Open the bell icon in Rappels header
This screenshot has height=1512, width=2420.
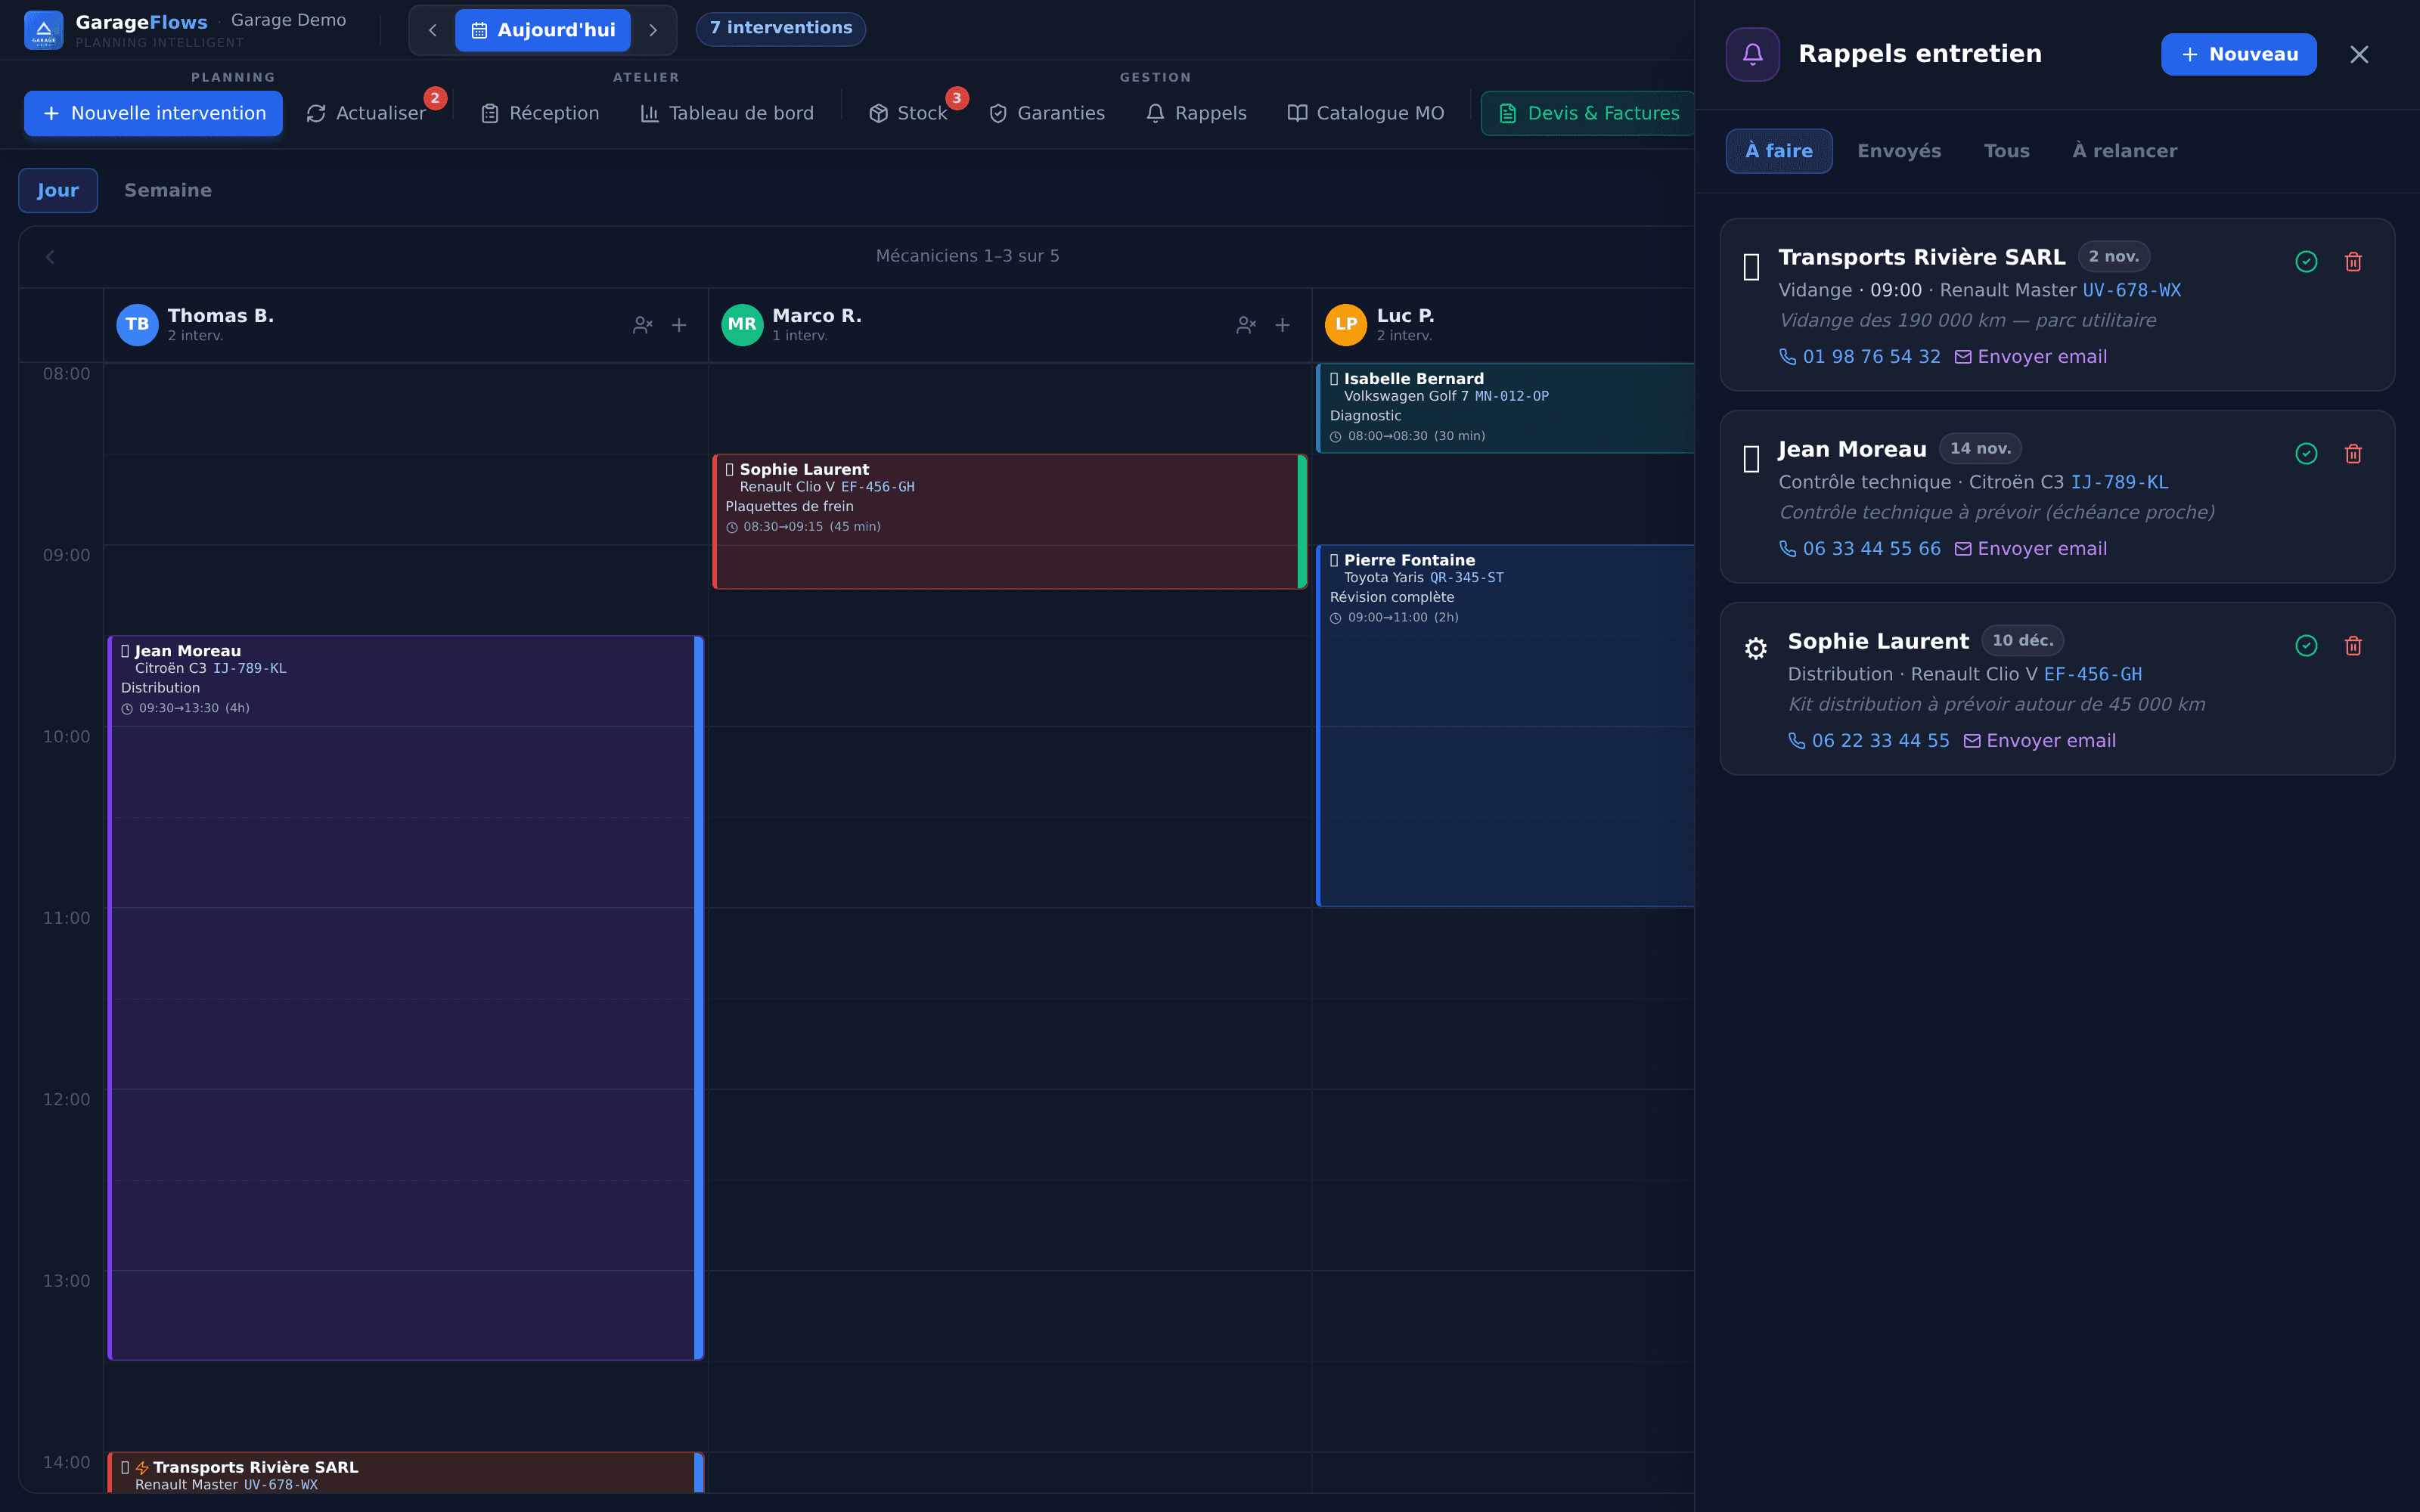point(1752,54)
